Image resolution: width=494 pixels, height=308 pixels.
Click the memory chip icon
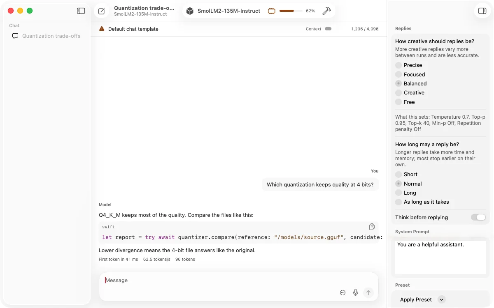272,11
